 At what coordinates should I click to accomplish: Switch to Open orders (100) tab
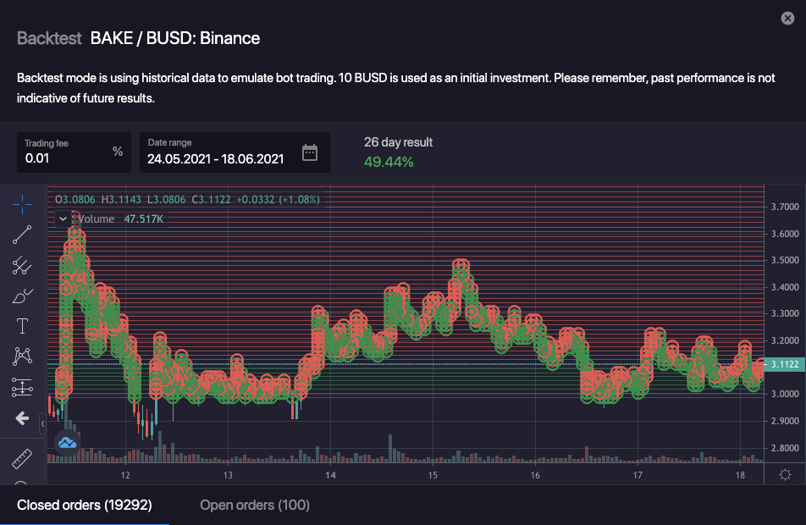255,505
